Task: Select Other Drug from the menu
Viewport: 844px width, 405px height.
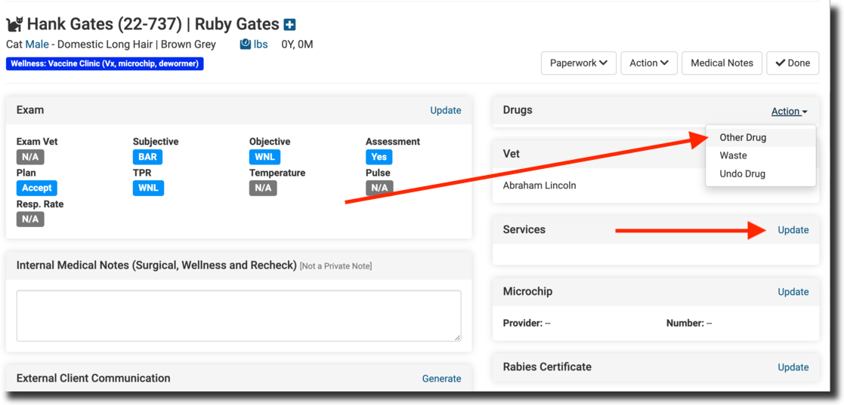Action: [x=742, y=137]
